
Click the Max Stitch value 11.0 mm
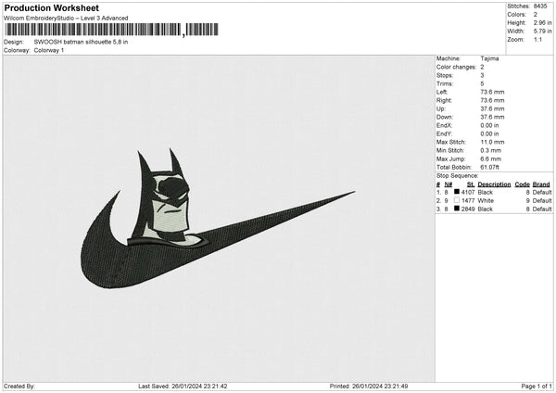tap(492, 142)
